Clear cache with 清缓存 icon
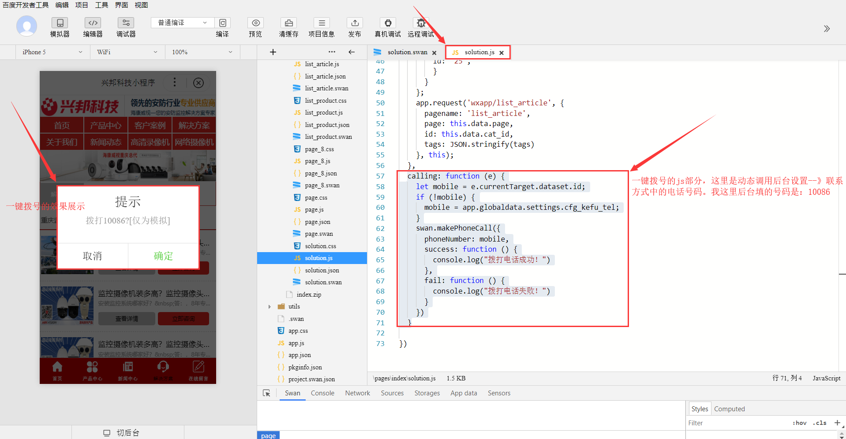This screenshot has height=439, width=846. pyautogui.click(x=288, y=23)
